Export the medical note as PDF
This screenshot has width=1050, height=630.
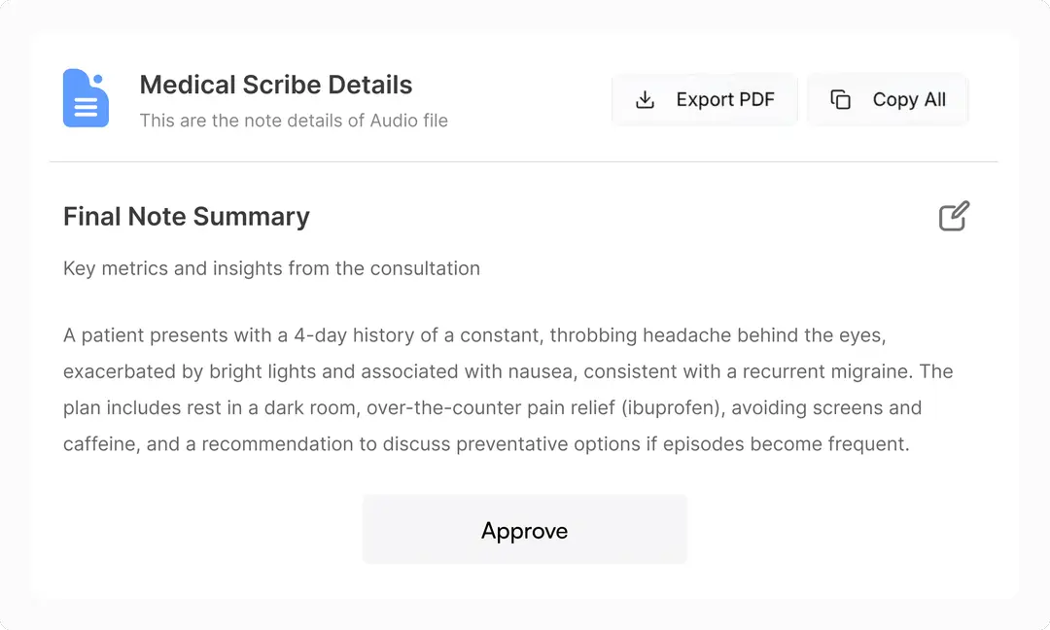click(x=704, y=99)
